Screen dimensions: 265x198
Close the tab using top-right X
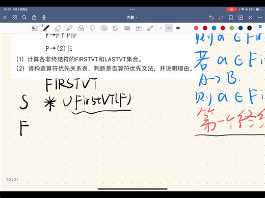coord(250,17)
